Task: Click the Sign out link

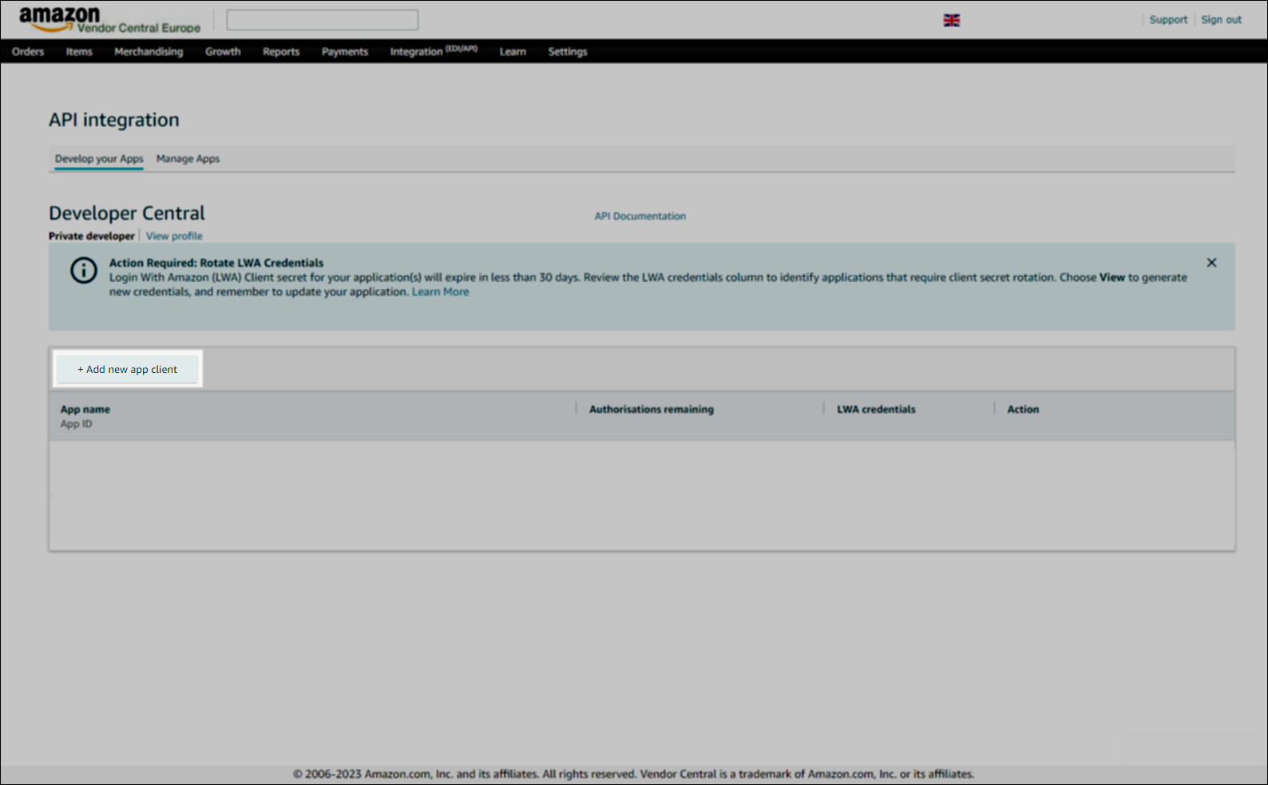Action: (x=1221, y=20)
